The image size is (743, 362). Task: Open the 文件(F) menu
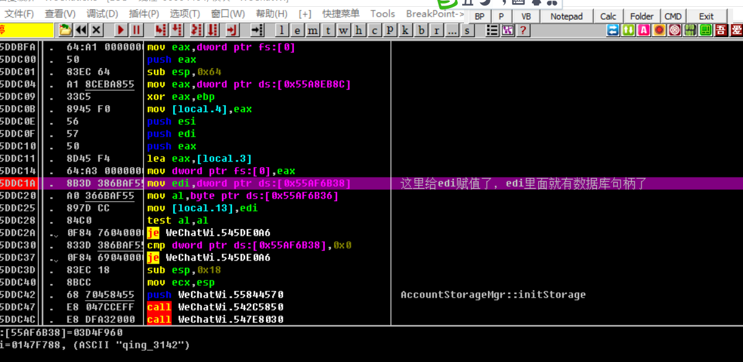click(19, 14)
